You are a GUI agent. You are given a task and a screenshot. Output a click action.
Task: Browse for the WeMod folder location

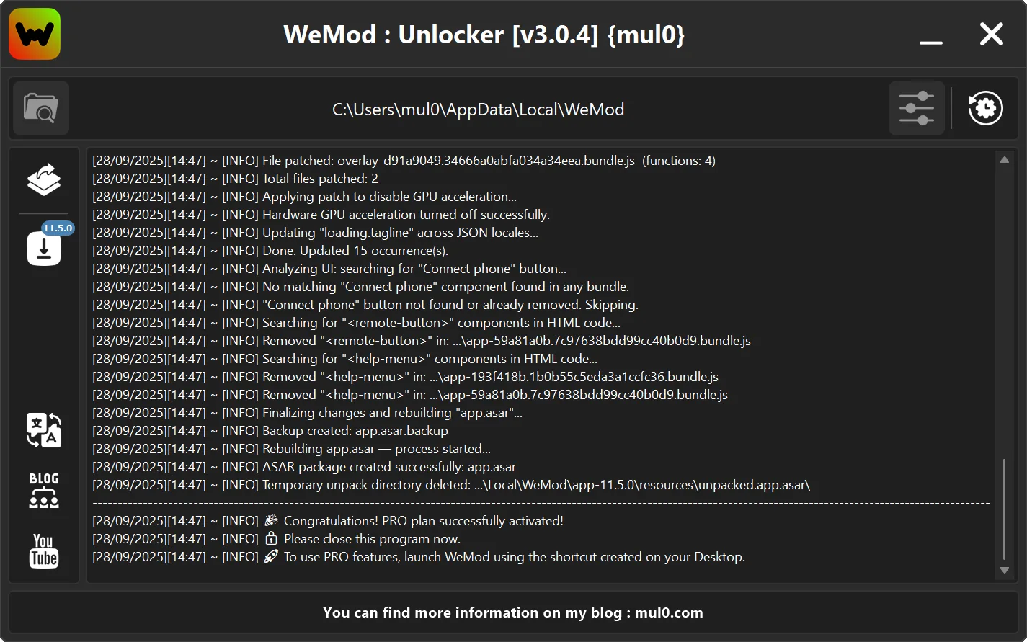click(x=41, y=109)
